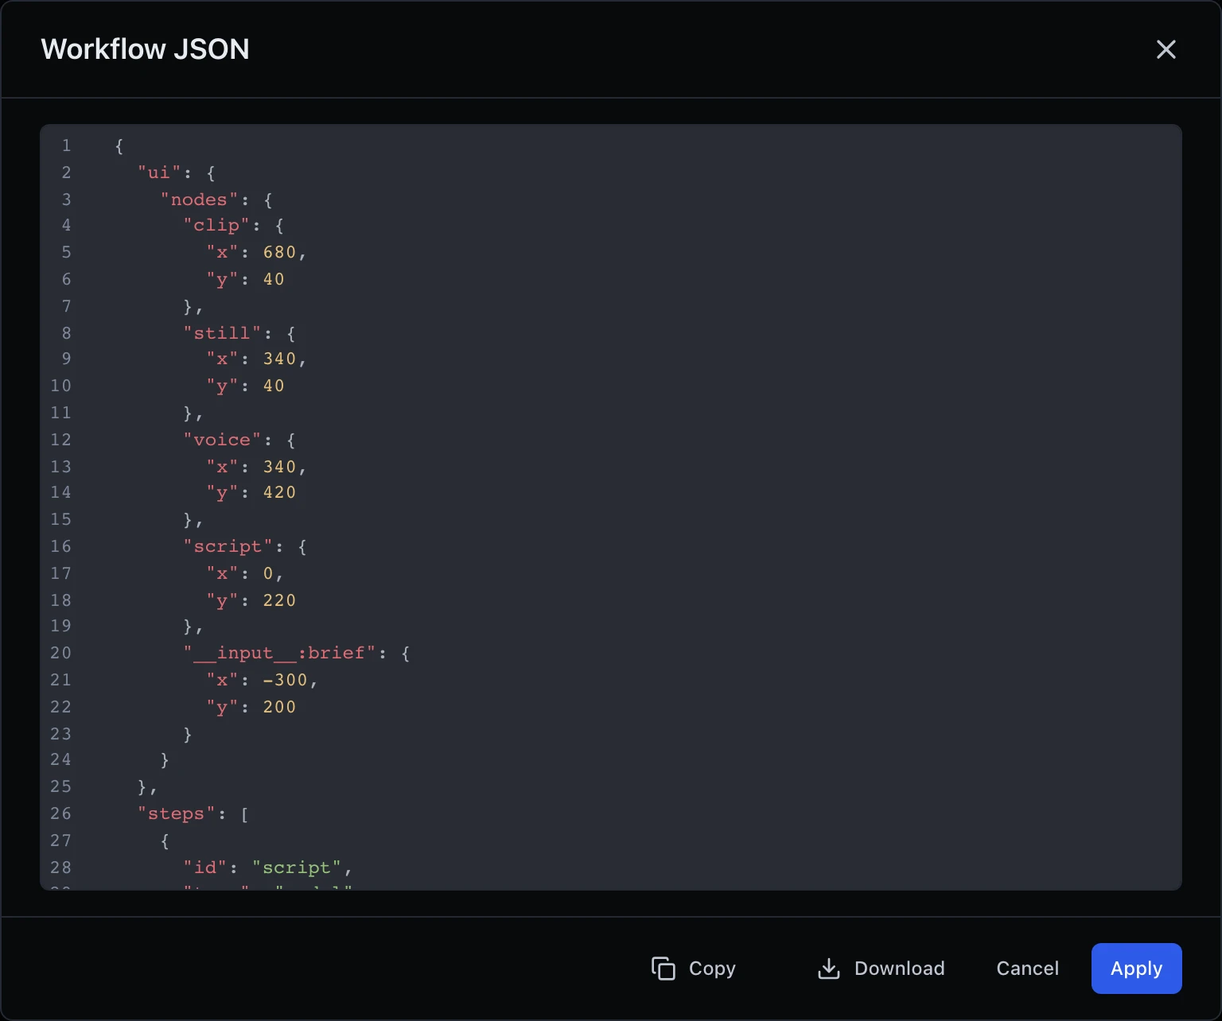Click the value 200 on line 22
The image size is (1222, 1021).
pyautogui.click(x=279, y=707)
